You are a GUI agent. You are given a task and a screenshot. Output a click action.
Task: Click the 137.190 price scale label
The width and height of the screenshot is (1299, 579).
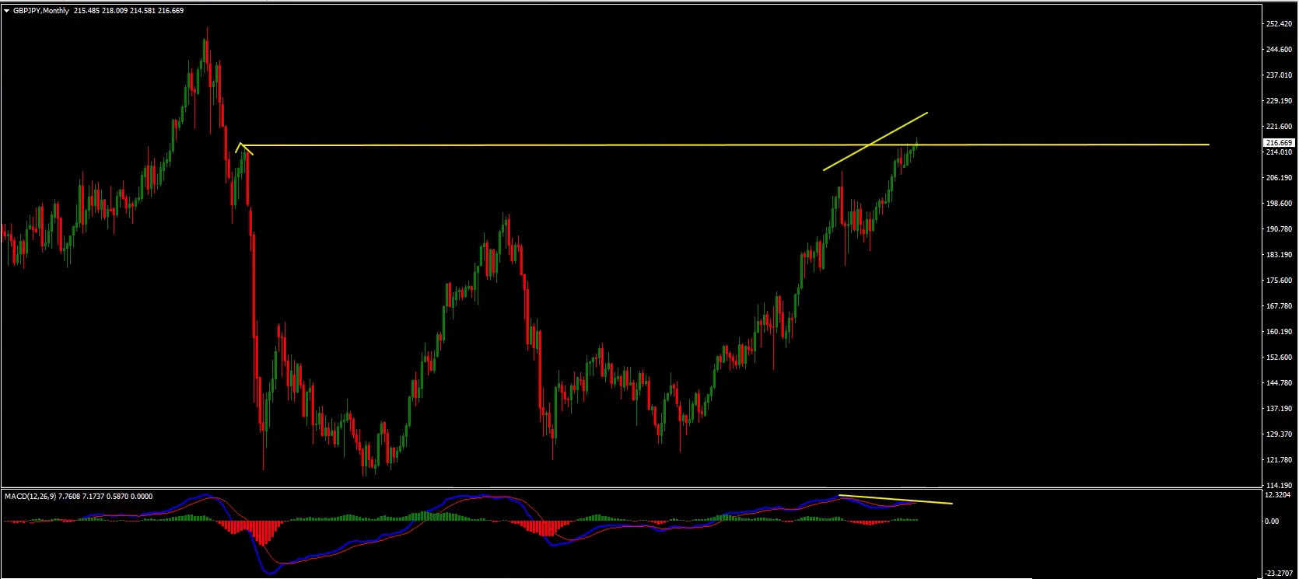click(1280, 409)
